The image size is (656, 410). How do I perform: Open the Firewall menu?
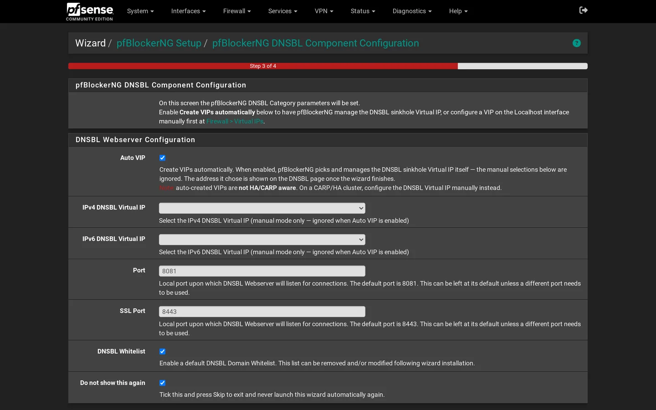click(x=237, y=11)
